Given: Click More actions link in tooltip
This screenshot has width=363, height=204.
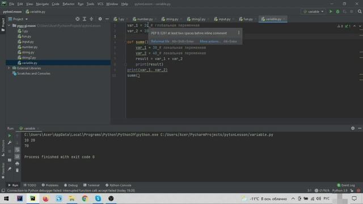Looking at the screenshot, I should pyautogui.click(x=210, y=41).
